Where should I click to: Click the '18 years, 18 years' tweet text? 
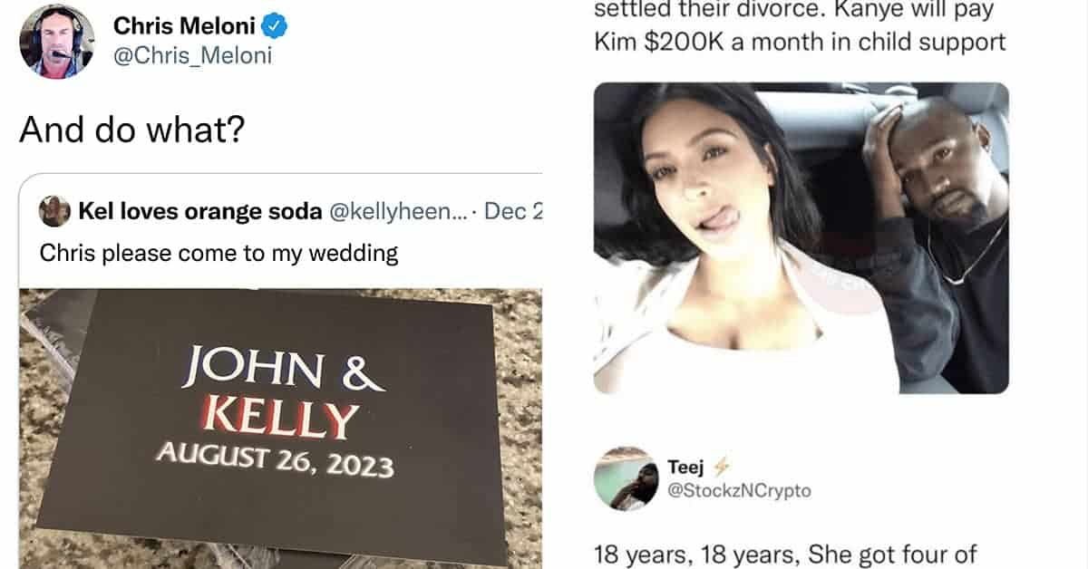point(785,553)
